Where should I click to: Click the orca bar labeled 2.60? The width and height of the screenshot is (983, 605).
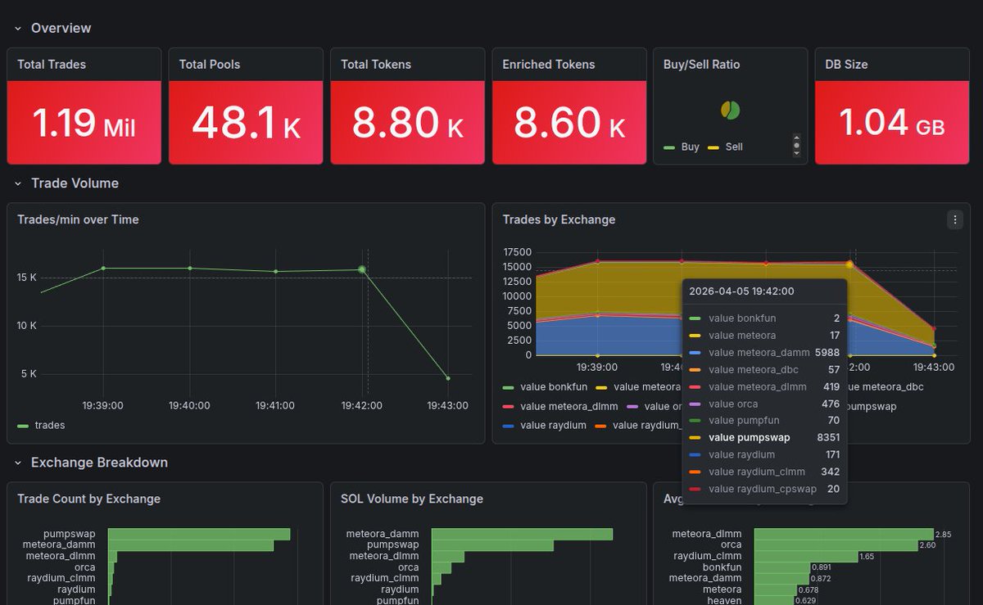[x=836, y=544]
